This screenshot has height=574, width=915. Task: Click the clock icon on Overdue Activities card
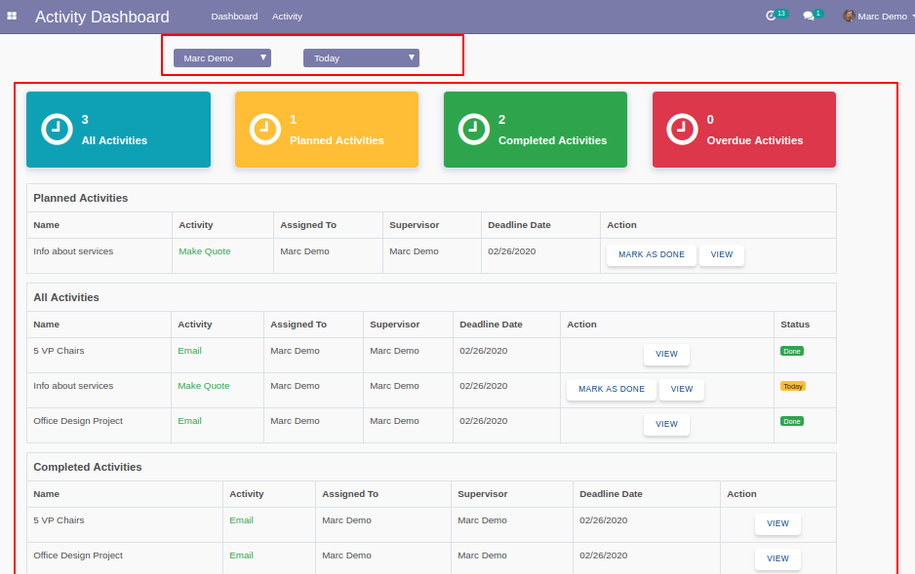[682, 129]
